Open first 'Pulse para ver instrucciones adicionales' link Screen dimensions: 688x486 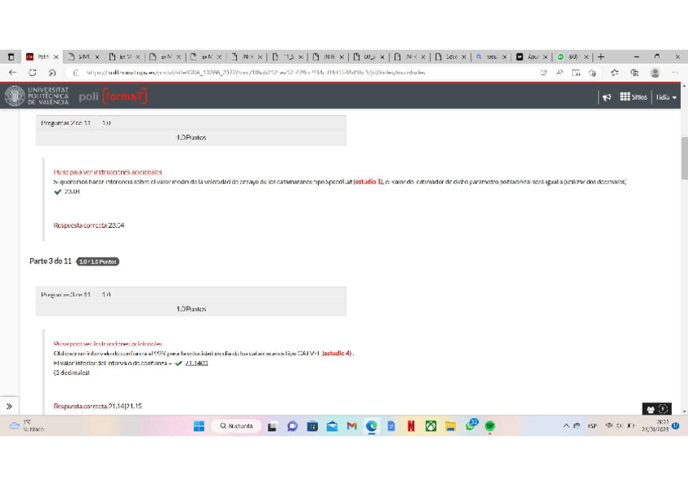pyautogui.click(x=107, y=172)
